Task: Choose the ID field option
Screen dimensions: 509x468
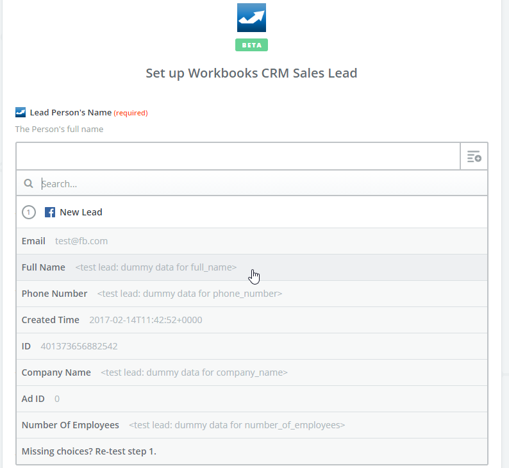Action: click(x=252, y=346)
